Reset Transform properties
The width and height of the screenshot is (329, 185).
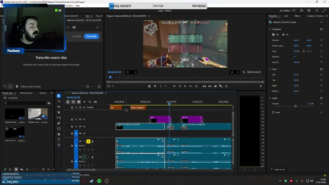321,29
